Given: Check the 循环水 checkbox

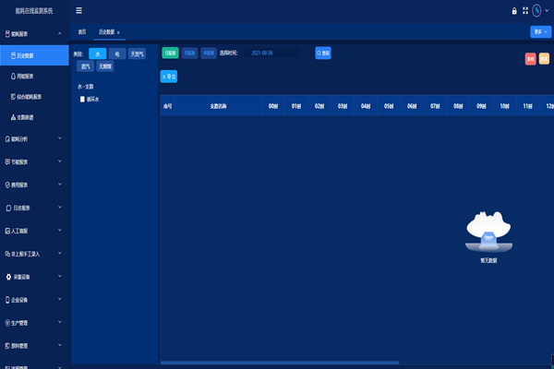Looking at the screenshot, I should (x=82, y=99).
